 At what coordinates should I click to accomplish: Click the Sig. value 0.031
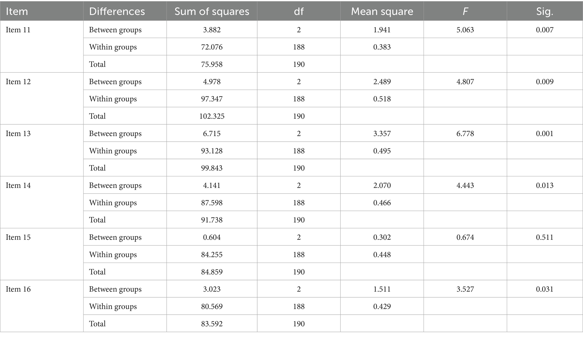tap(545, 289)
